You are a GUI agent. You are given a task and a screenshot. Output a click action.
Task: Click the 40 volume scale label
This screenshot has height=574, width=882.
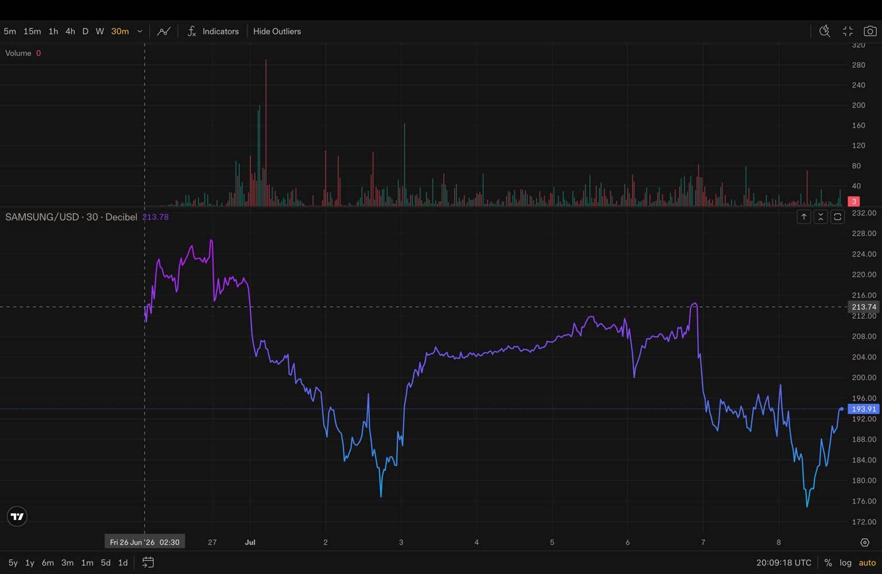856,186
